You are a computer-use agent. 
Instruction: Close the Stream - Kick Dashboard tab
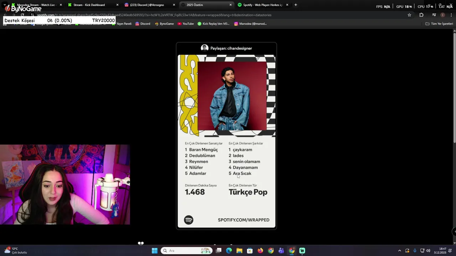coord(117,5)
